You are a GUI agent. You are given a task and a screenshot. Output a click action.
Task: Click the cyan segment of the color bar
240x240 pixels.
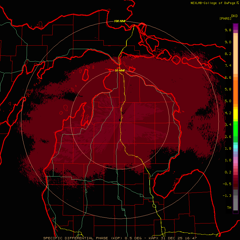tap(235, 147)
